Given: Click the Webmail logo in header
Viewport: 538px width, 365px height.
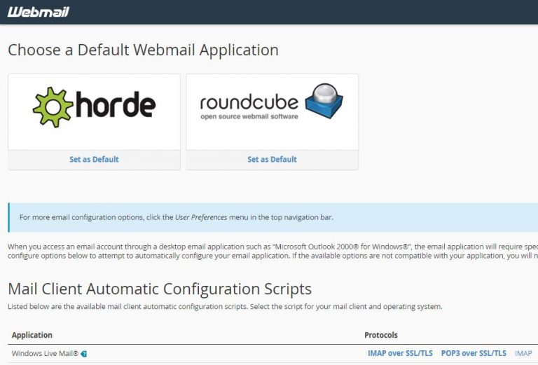Looking at the screenshot, I should [x=38, y=12].
